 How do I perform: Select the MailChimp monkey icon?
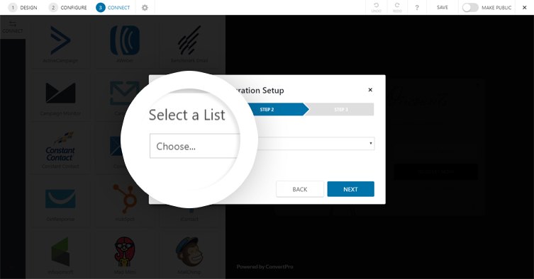pyautogui.click(x=189, y=252)
